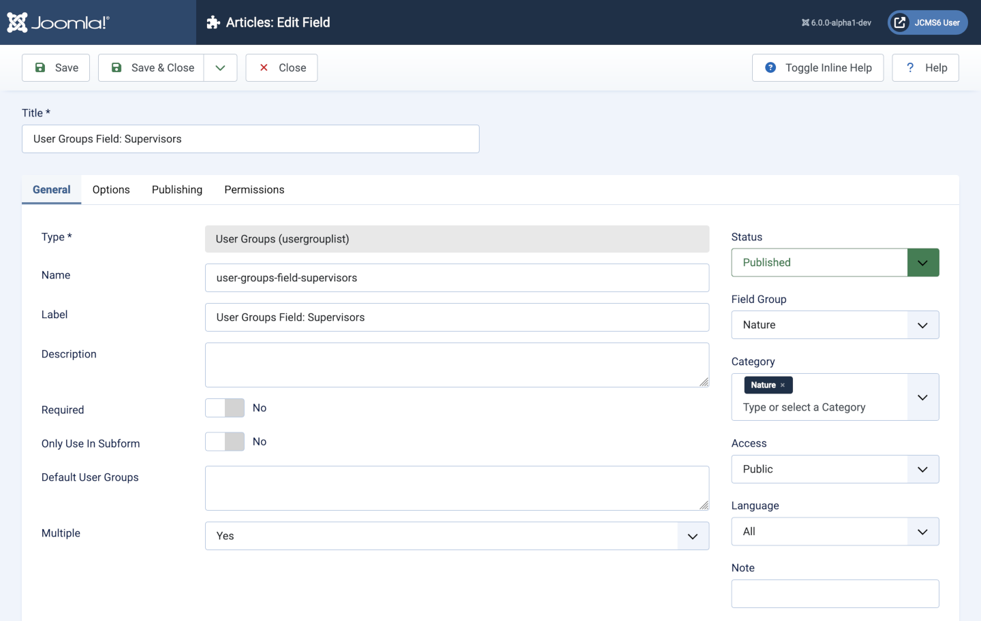Switch to the Publishing tab
981x621 pixels.
[176, 189]
